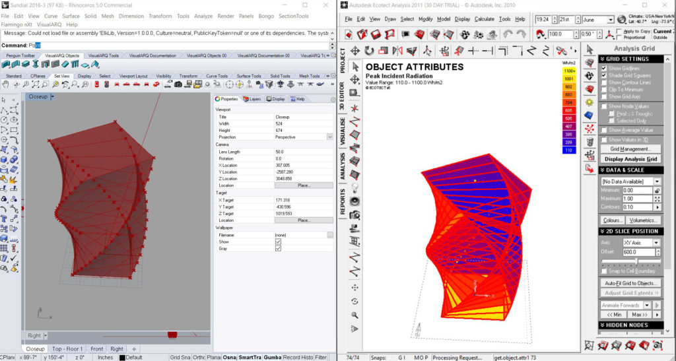Toggle Shade Grid Squares checkbox
Viewport: 676px width, 361px height.
coord(603,75)
